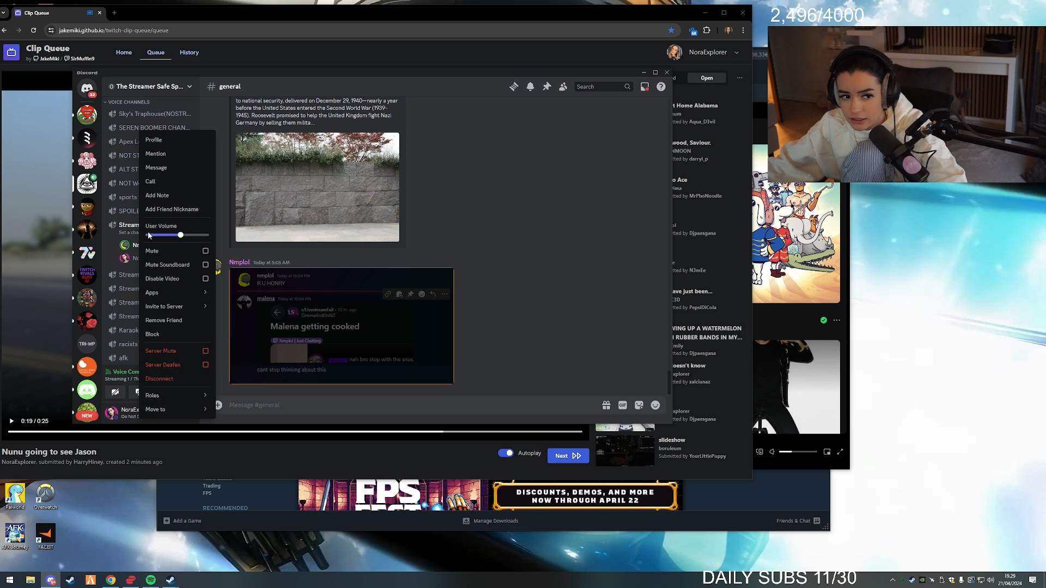
Task: Bookmark page with Chrome star icon
Action: coord(671,30)
